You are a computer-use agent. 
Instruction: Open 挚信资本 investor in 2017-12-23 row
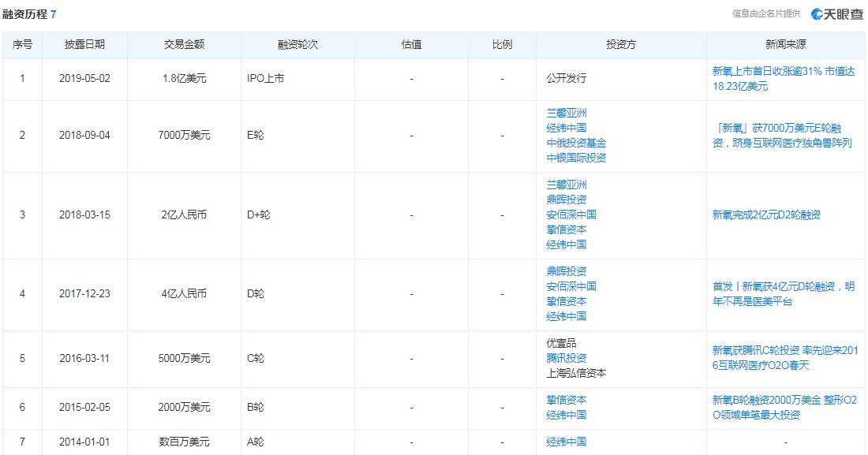click(567, 301)
